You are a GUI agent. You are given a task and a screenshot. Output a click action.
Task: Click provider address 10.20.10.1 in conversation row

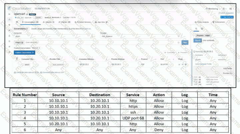[x=116, y=64]
